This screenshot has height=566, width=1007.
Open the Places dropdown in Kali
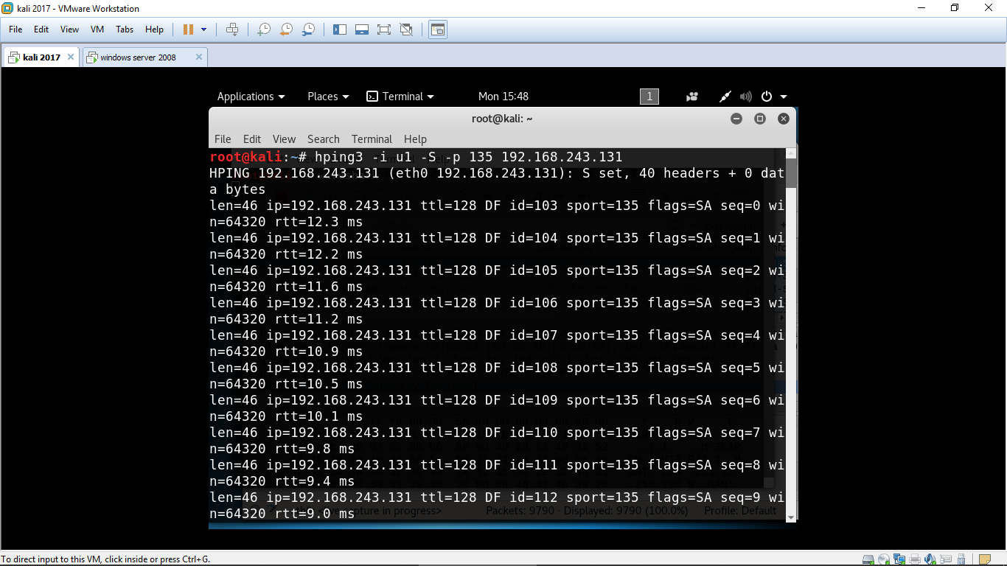328,97
